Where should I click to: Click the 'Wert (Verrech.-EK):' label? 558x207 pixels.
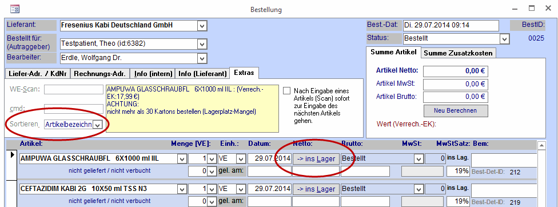[406, 124]
